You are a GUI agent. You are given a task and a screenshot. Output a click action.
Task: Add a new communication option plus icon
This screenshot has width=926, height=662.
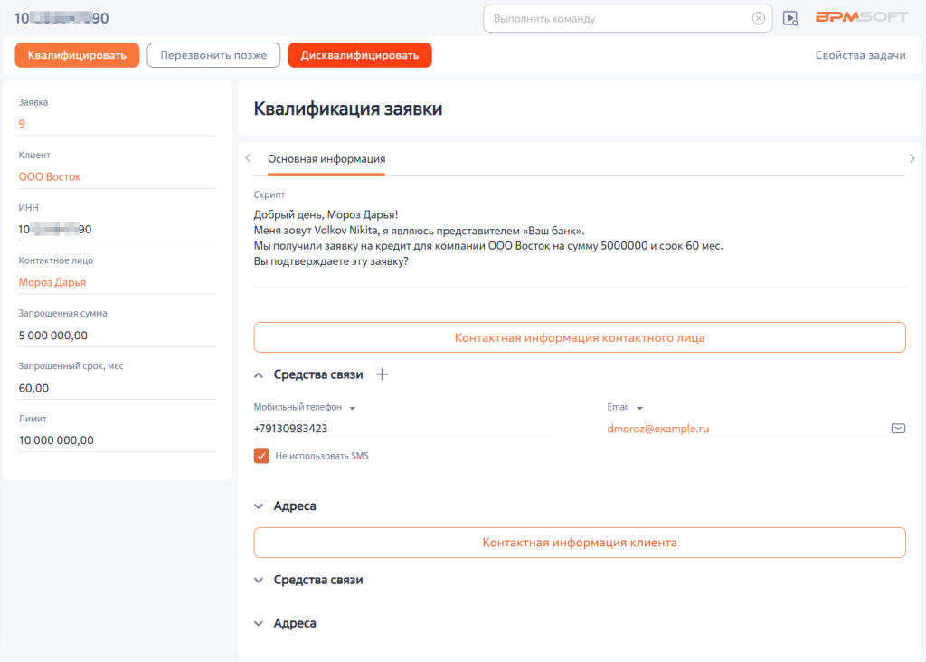click(383, 374)
